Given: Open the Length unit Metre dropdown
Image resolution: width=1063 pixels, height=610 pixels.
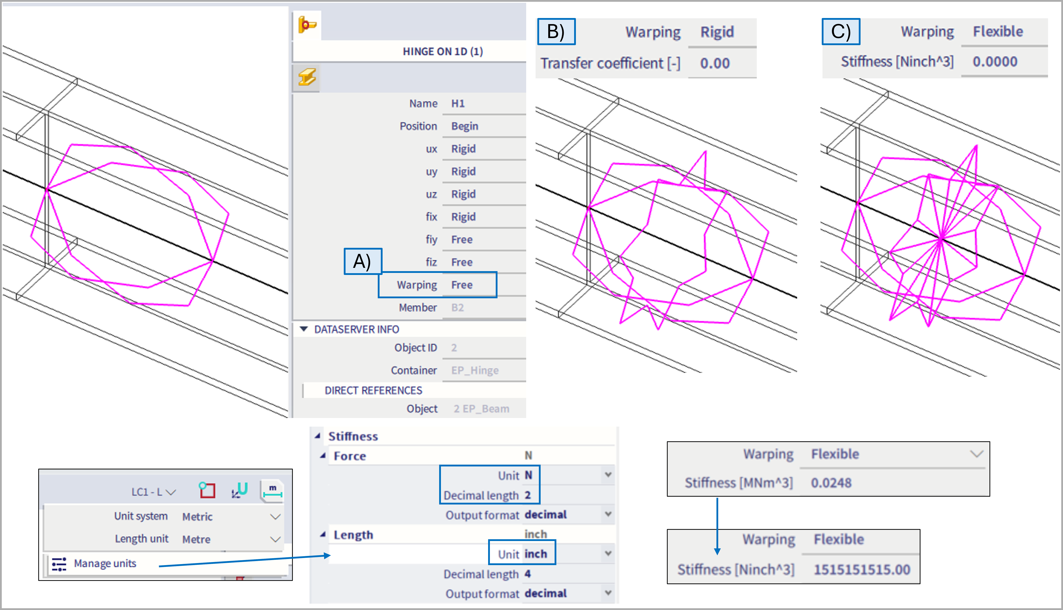Looking at the screenshot, I should point(275,539).
